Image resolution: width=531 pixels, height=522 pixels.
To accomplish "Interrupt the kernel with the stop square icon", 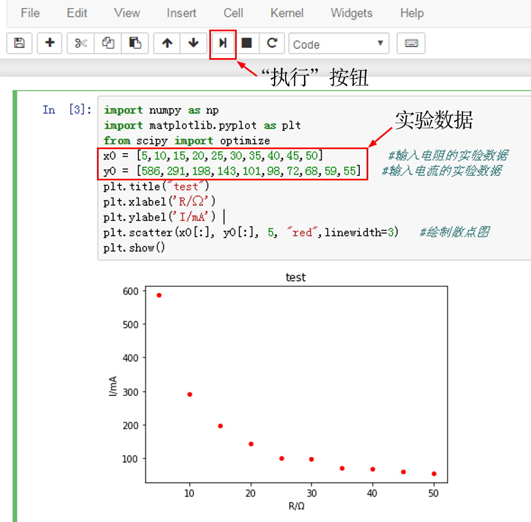I will (x=247, y=43).
